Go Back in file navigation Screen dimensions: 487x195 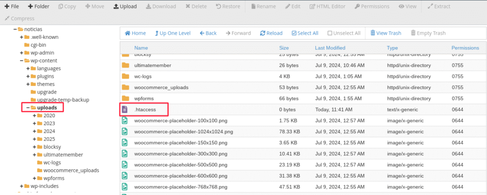coord(208,33)
